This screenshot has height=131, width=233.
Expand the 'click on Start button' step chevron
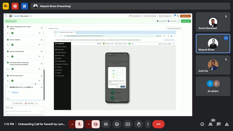(x=43, y=81)
